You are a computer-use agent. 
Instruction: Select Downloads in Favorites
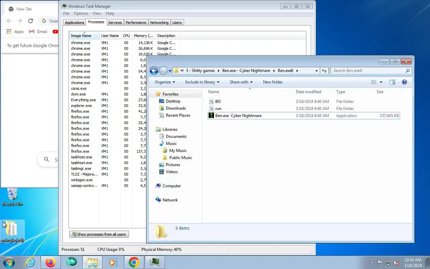[172, 108]
